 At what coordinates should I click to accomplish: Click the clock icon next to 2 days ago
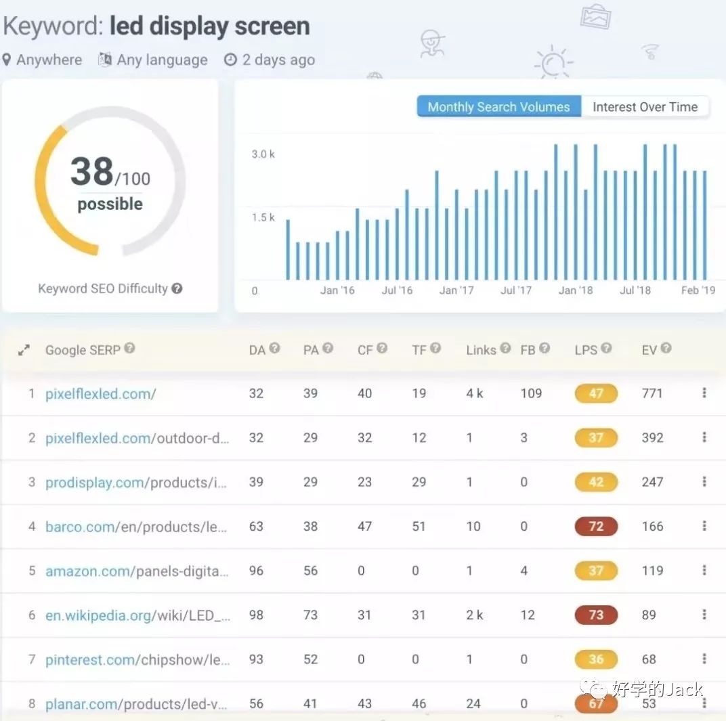[x=231, y=60]
